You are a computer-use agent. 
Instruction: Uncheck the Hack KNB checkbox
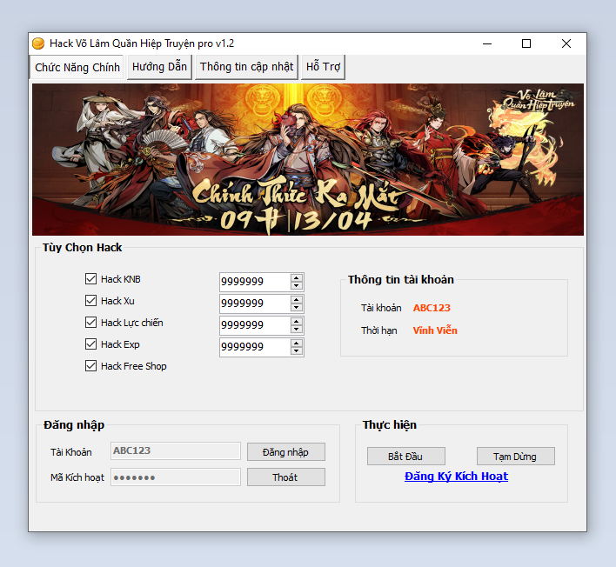[90, 279]
